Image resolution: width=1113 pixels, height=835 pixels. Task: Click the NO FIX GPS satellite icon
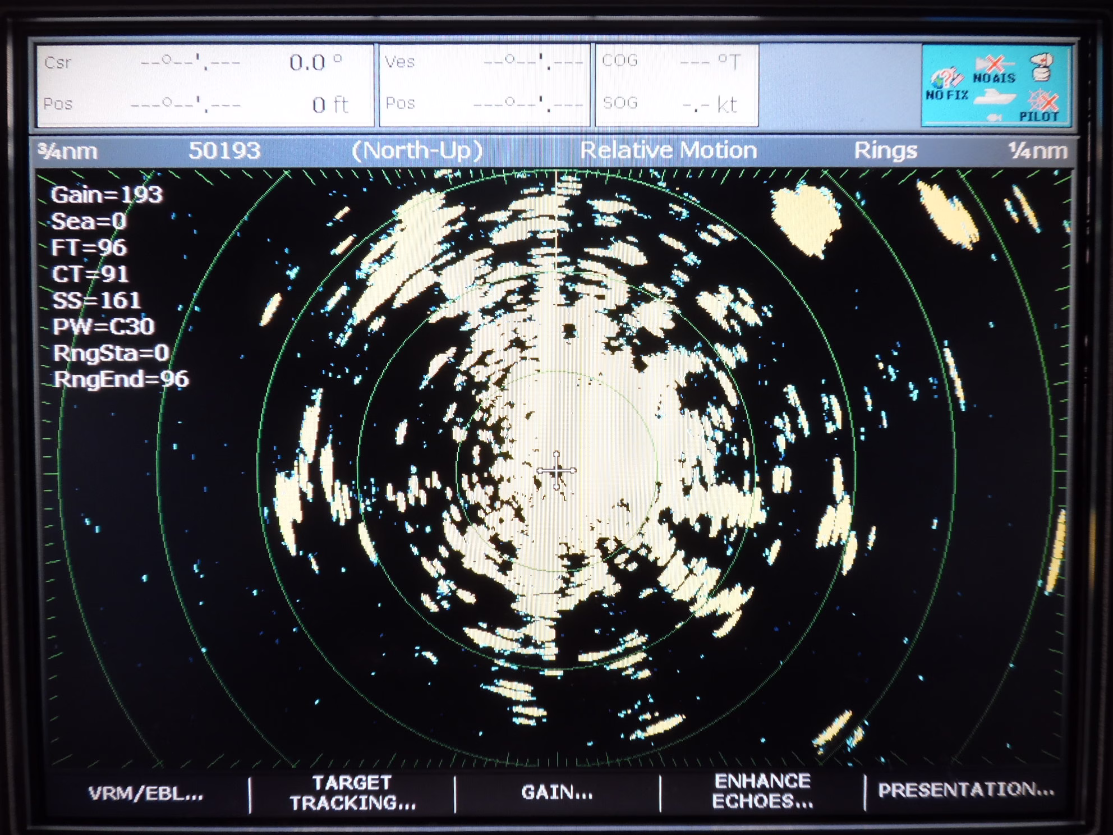pos(947,84)
